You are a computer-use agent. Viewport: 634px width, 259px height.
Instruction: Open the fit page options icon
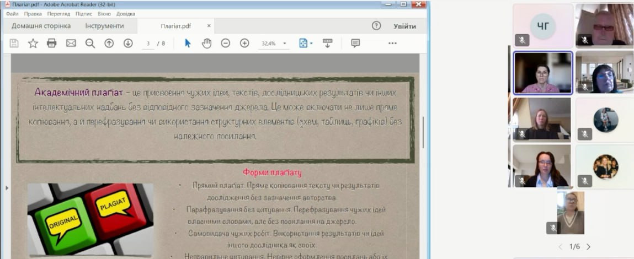click(303, 43)
